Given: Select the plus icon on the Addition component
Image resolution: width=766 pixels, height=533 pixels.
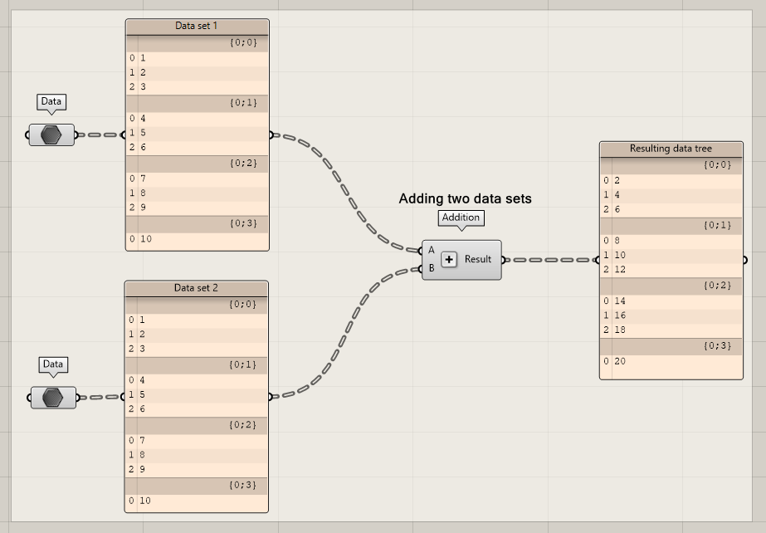Looking at the screenshot, I should pyautogui.click(x=449, y=259).
